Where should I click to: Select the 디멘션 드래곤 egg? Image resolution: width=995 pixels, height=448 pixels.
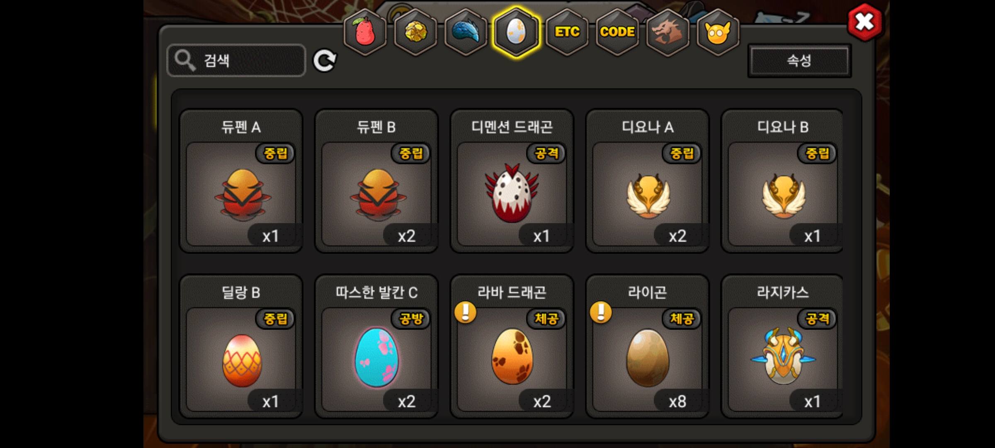[512, 181]
